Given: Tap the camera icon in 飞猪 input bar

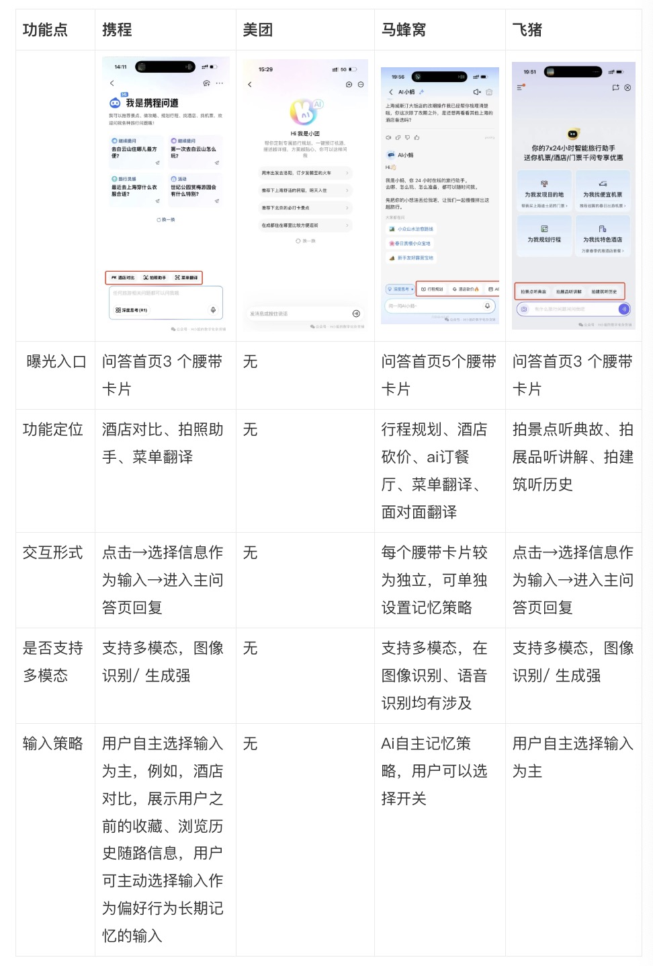Looking at the screenshot, I should [524, 309].
